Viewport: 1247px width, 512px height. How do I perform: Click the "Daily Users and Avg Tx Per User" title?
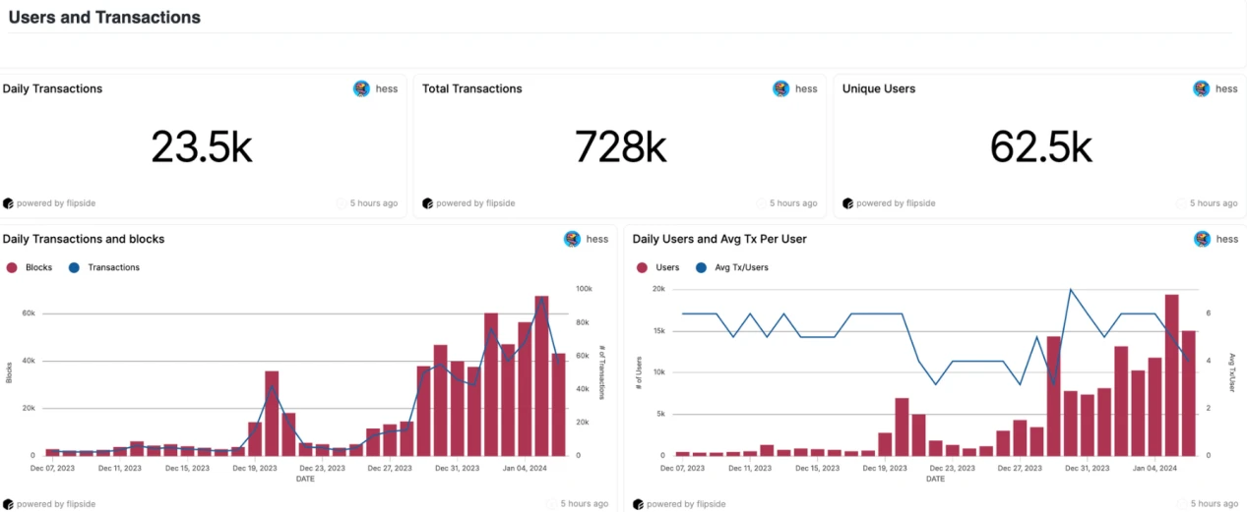[719, 239]
